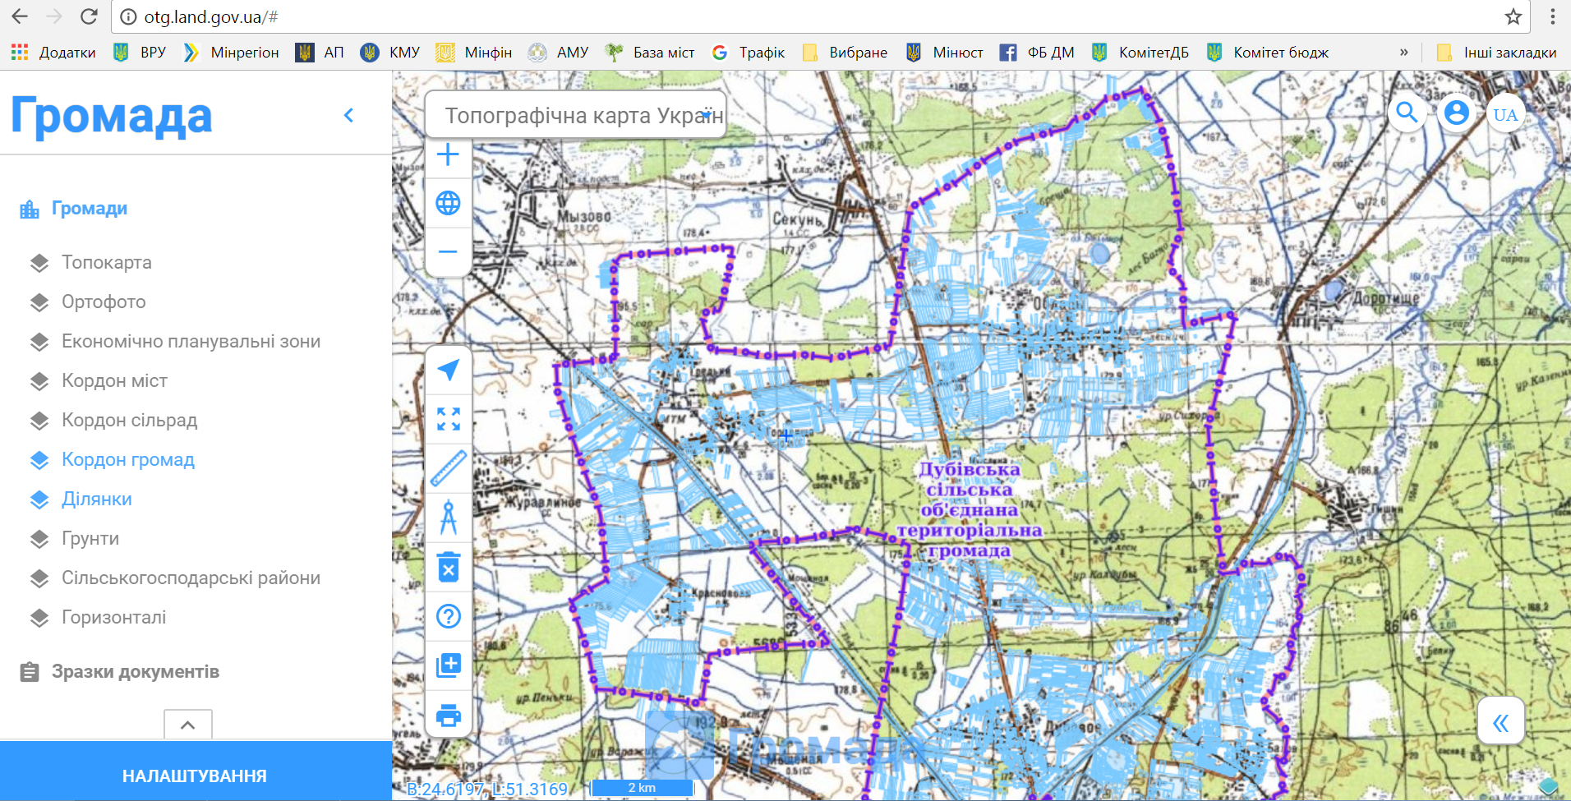Select the compass area measure tool

448,518
